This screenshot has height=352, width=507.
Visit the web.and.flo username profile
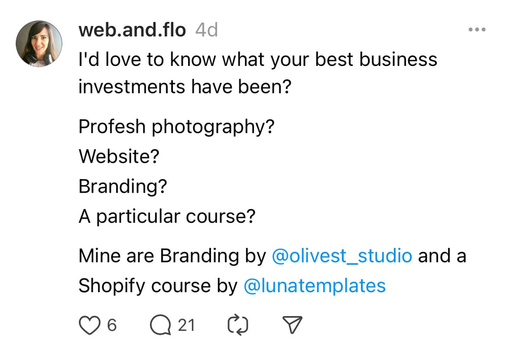(132, 30)
